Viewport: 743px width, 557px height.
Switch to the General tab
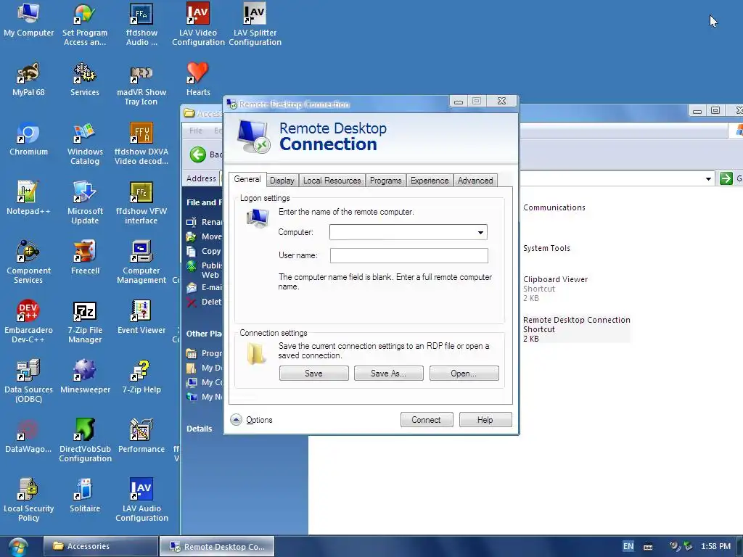pyautogui.click(x=247, y=180)
